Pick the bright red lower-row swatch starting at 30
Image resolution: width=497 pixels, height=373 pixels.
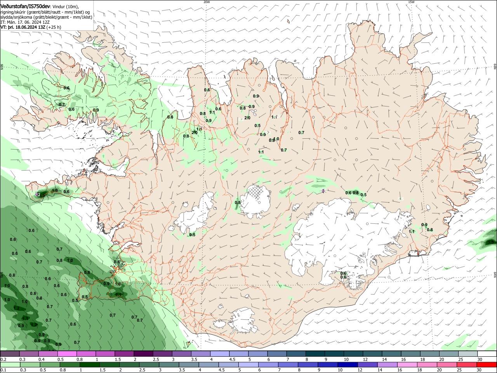pyautogui.click(x=487, y=365)
